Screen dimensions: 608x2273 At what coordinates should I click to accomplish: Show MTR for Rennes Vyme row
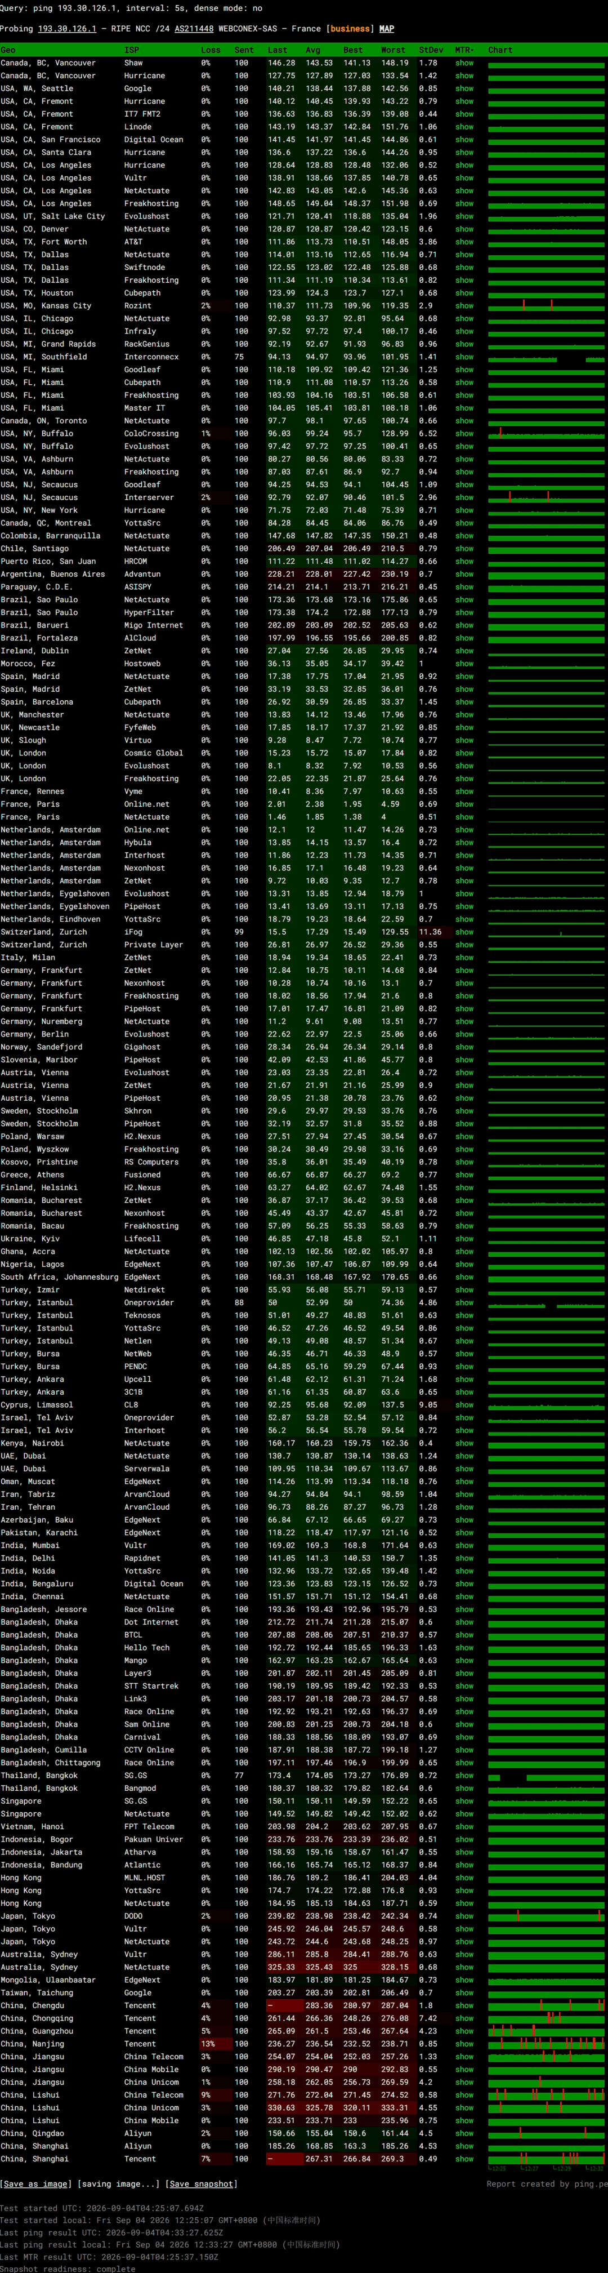pos(464,791)
